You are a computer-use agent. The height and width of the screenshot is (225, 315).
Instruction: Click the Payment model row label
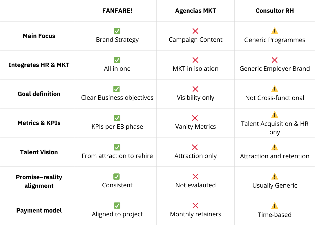coord(39,211)
